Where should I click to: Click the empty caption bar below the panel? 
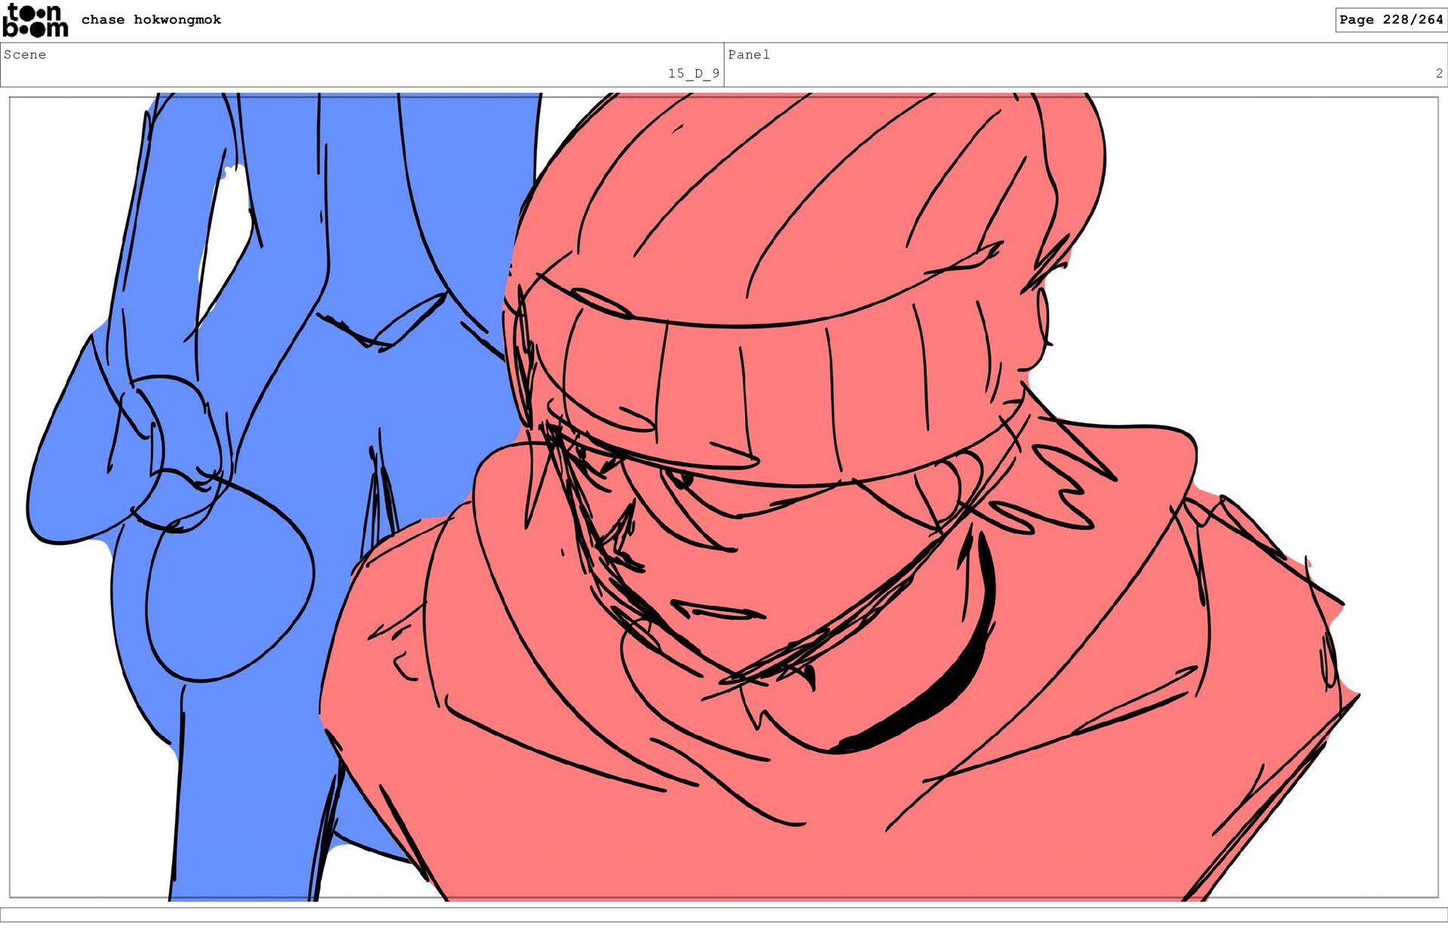tap(724, 914)
